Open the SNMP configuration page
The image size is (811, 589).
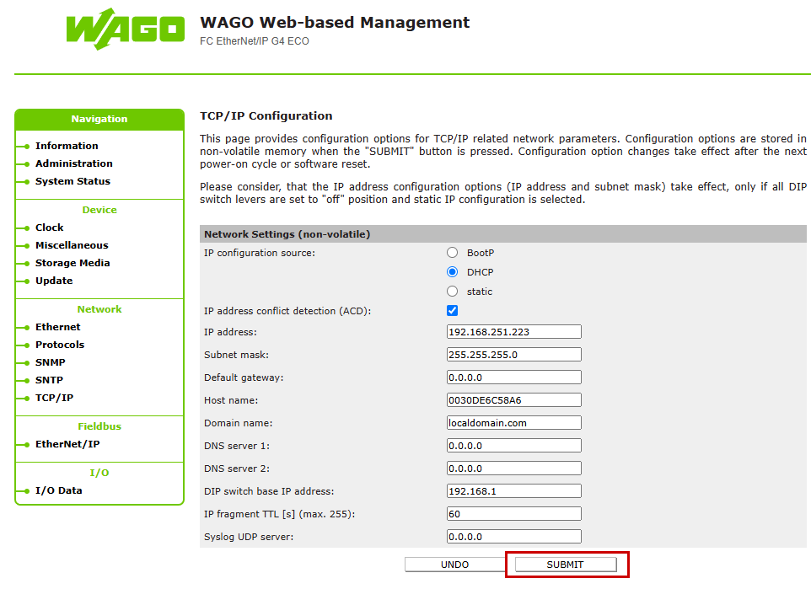50,362
